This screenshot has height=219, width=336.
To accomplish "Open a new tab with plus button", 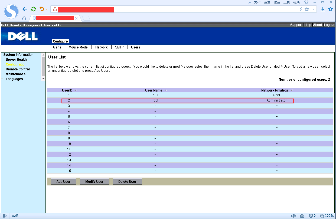I will pyautogui.click(x=86, y=18).
